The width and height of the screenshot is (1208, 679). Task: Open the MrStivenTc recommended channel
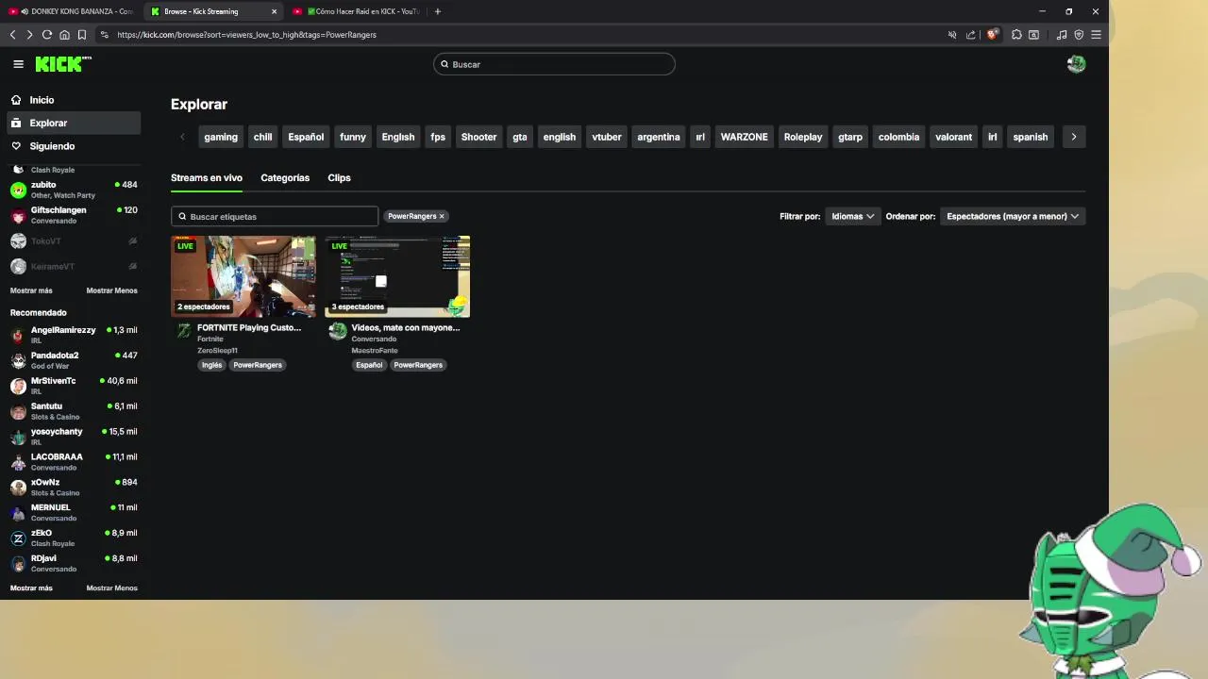point(74,386)
